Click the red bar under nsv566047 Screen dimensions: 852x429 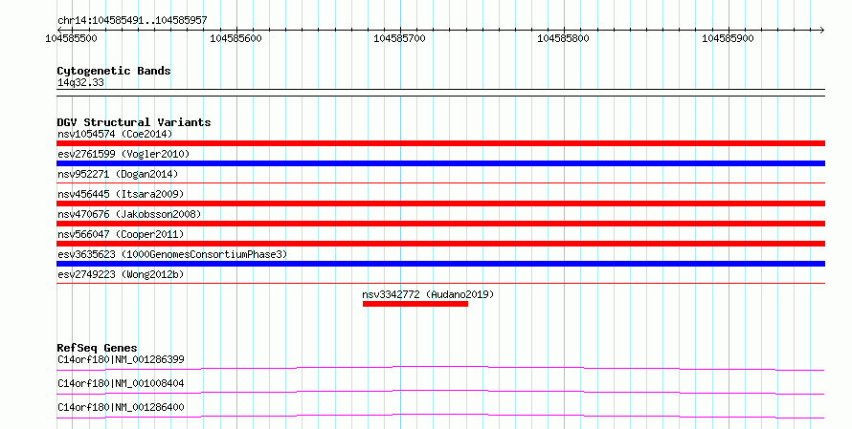click(x=440, y=244)
